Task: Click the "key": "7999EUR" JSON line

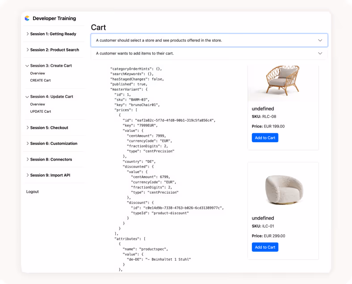Action: click(x=140, y=125)
